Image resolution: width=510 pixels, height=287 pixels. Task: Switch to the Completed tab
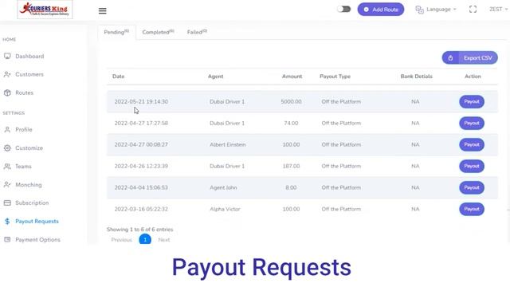coord(158,32)
